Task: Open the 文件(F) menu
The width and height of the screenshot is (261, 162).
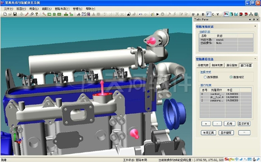Action: [8, 9]
